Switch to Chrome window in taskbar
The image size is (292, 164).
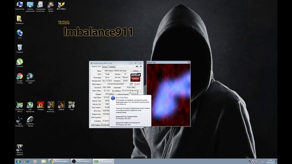pos(59,161)
